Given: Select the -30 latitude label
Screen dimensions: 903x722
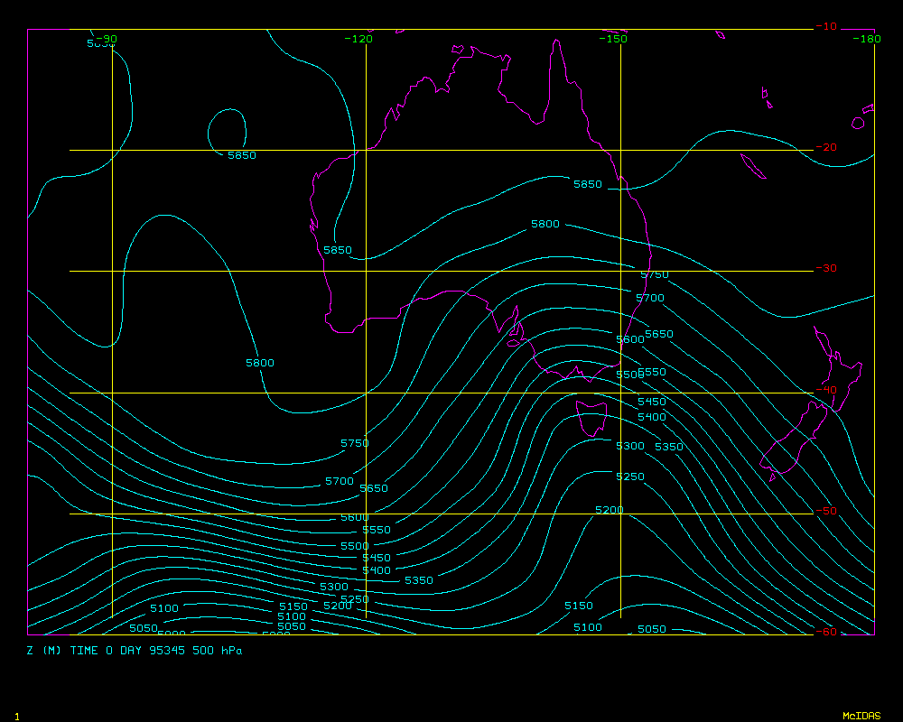Looking at the screenshot, I should click(825, 269).
